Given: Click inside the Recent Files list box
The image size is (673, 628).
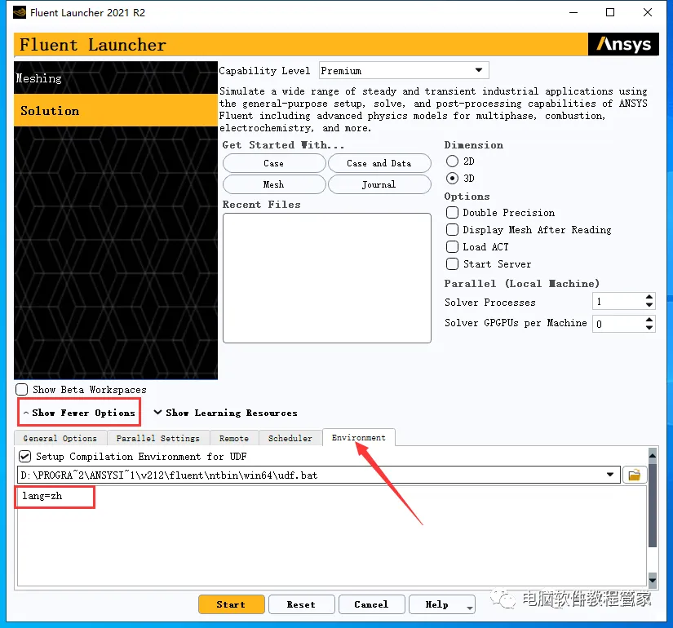Looking at the screenshot, I should tap(327, 278).
